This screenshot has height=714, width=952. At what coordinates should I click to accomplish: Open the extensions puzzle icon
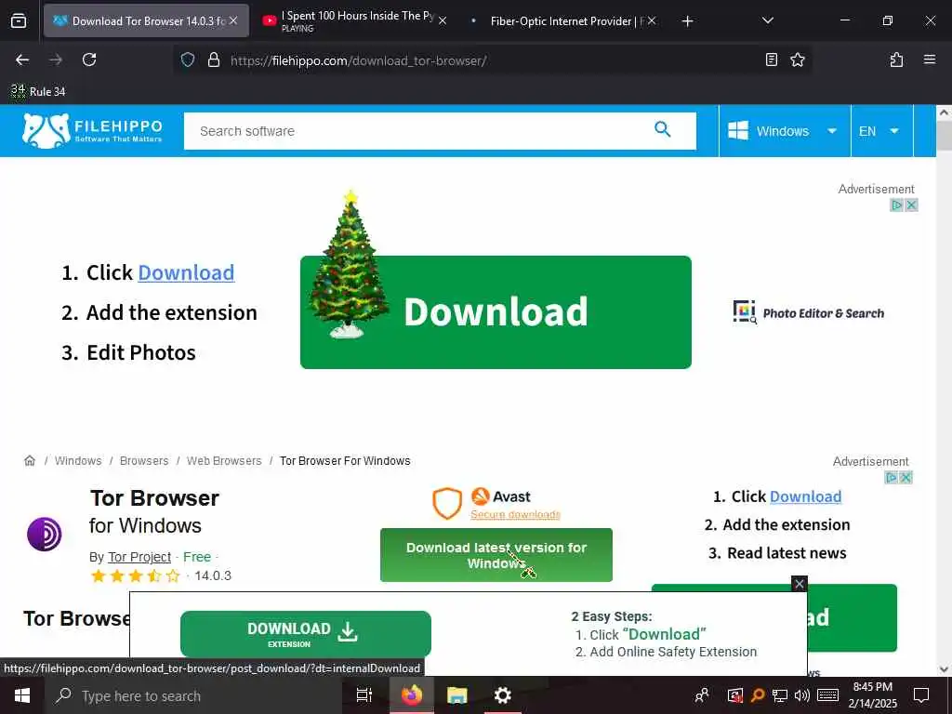coord(896,59)
